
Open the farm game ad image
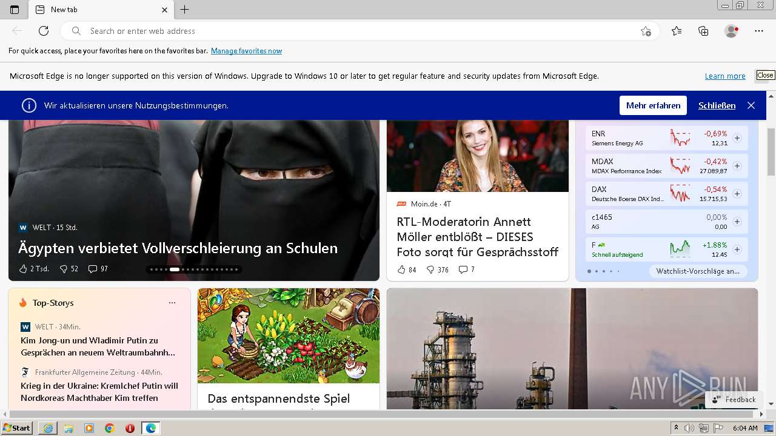289,335
